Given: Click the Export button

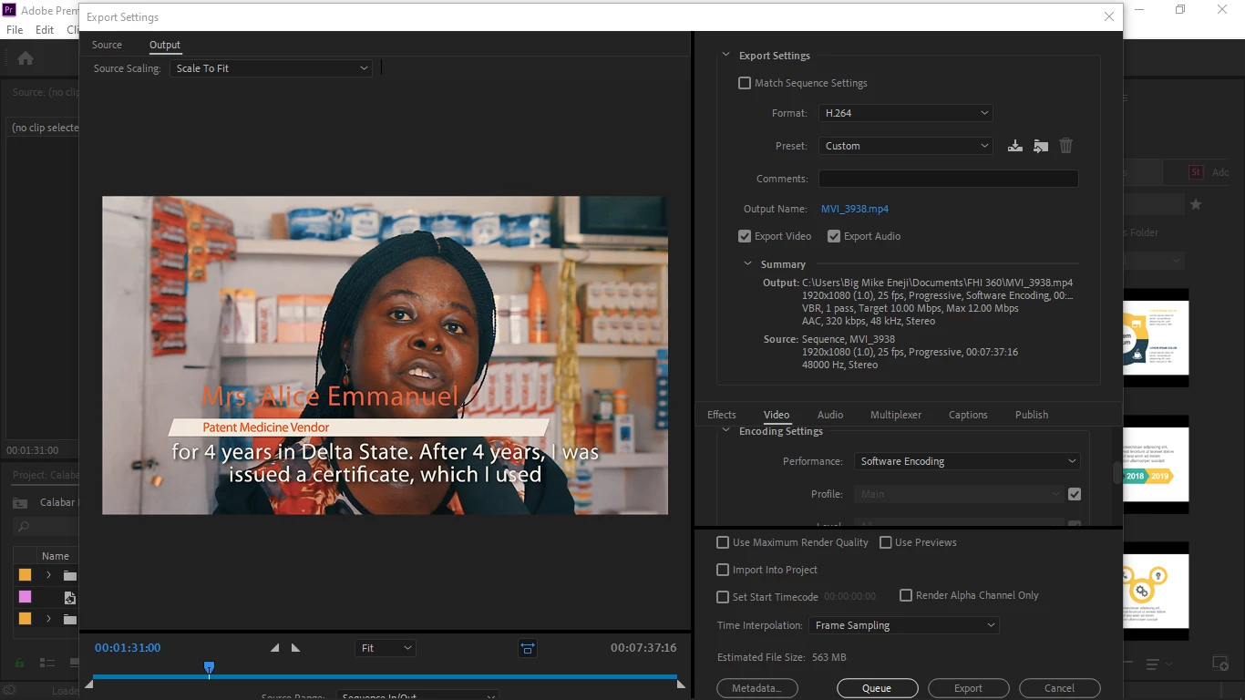Looking at the screenshot, I should 968,688.
